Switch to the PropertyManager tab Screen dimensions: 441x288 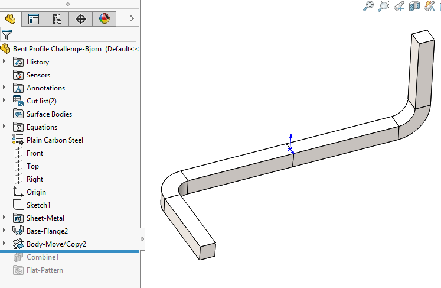(x=34, y=19)
